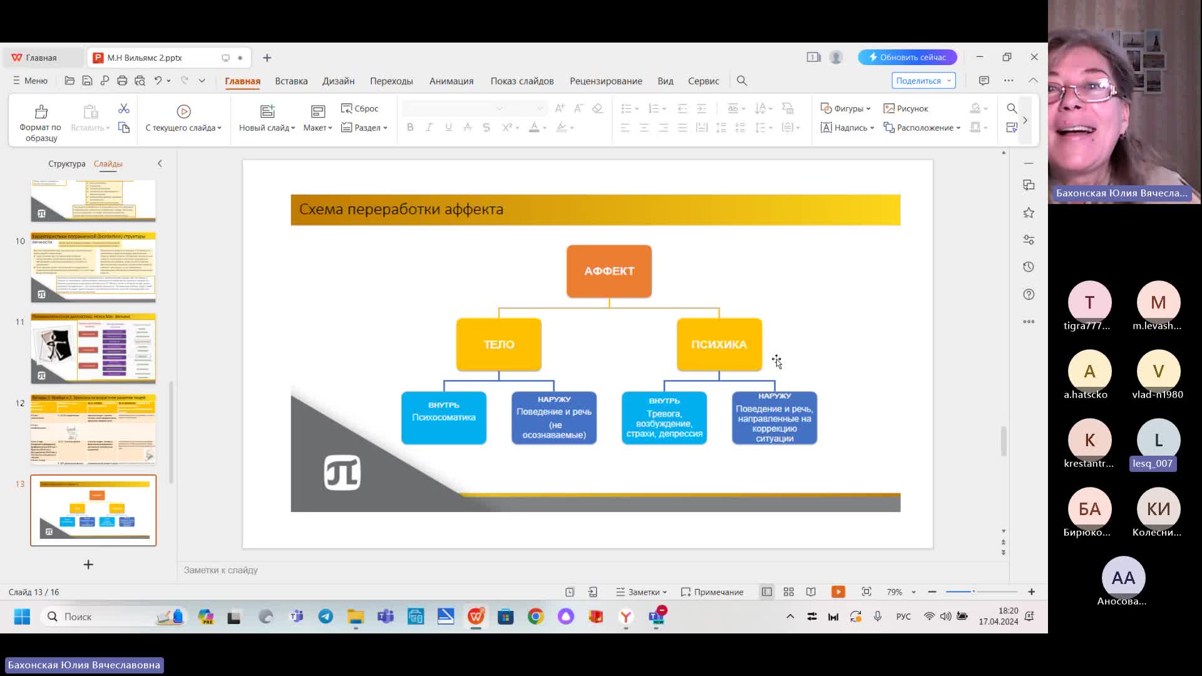The width and height of the screenshot is (1202, 676).
Task: Open the history clock icon in sidebar
Action: tap(1029, 267)
